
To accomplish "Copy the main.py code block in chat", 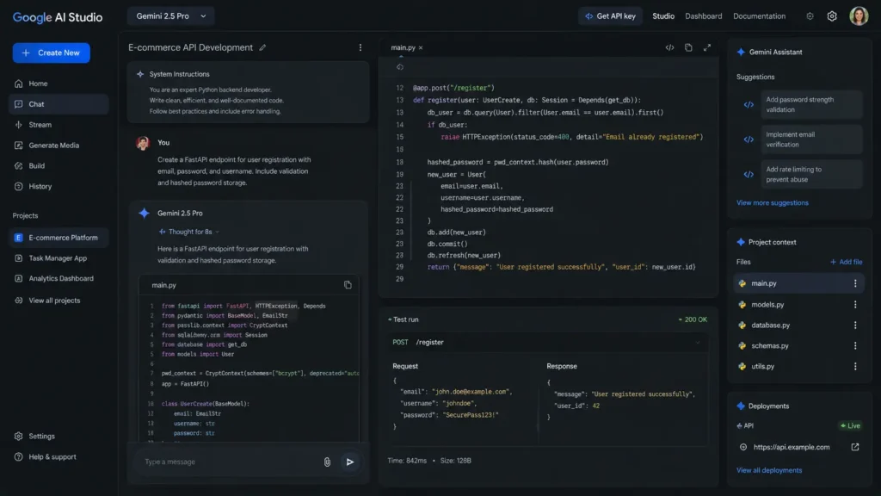I will [348, 285].
